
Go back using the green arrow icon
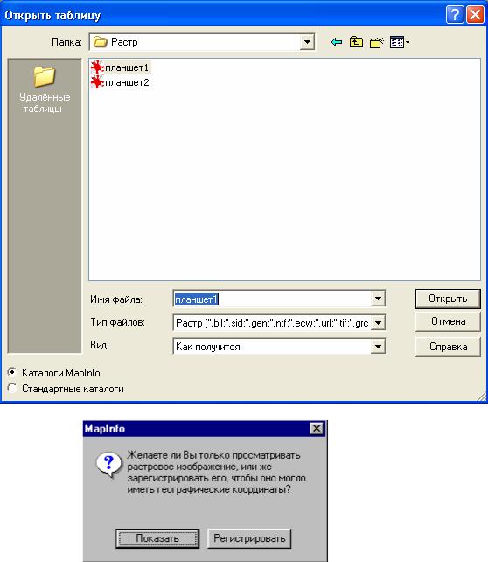(336, 42)
